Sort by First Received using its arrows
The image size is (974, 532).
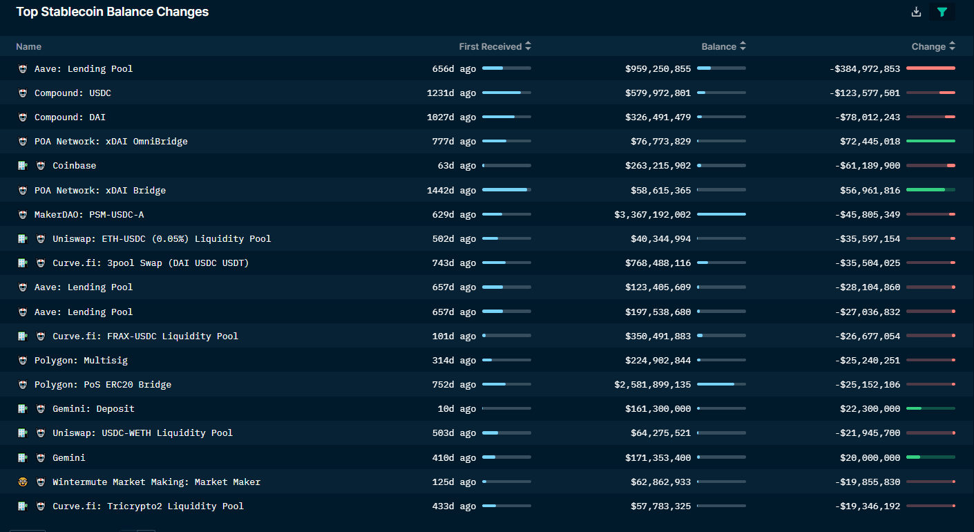(x=528, y=46)
